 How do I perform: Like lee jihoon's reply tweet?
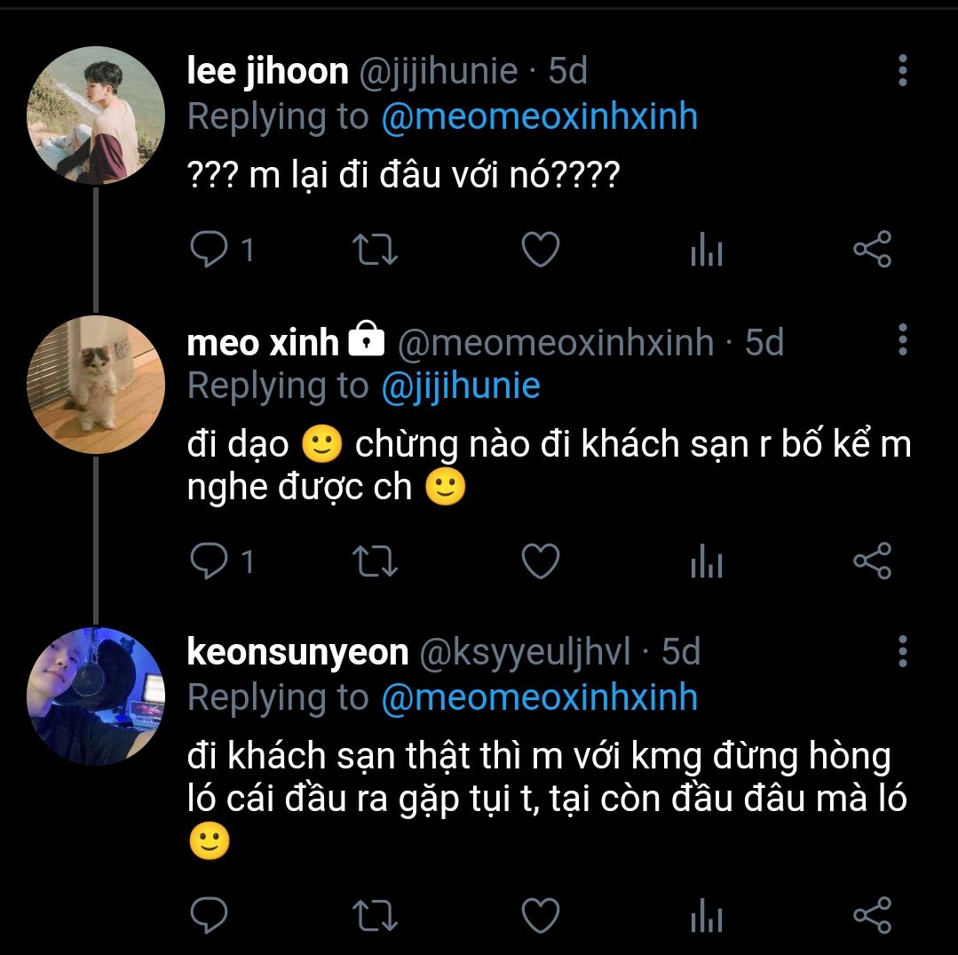tap(539, 251)
